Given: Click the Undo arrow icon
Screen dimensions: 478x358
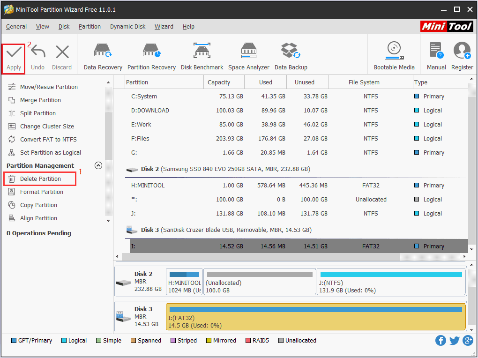Looking at the screenshot, I should [x=38, y=52].
